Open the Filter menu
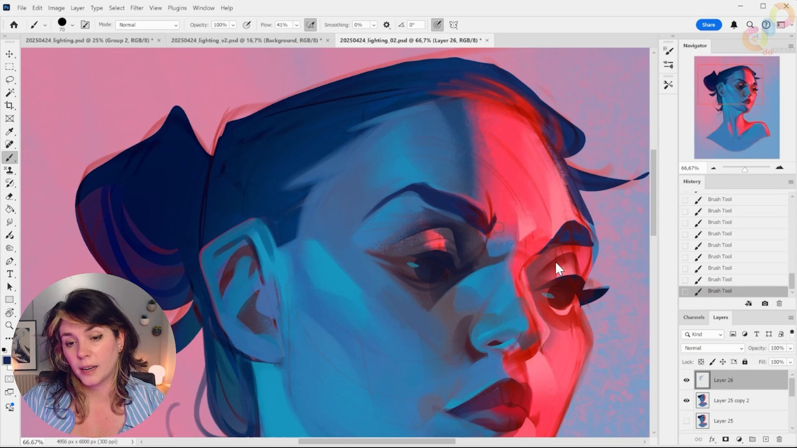The height and width of the screenshot is (448, 797). (x=137, y=7)
